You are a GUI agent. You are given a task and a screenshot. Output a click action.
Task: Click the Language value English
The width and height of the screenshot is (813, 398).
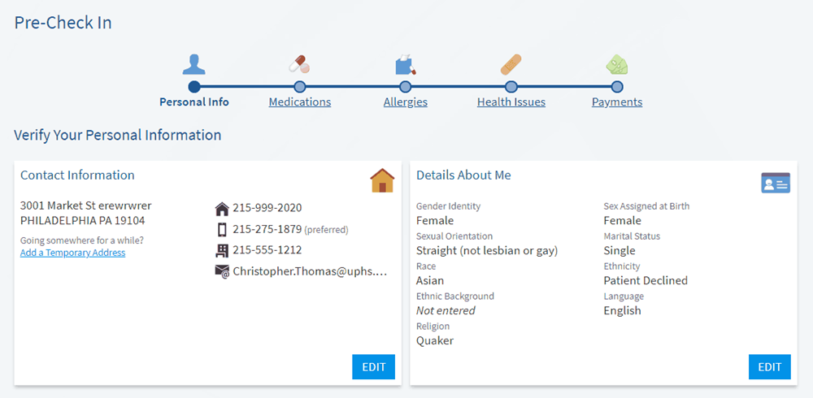622,311
